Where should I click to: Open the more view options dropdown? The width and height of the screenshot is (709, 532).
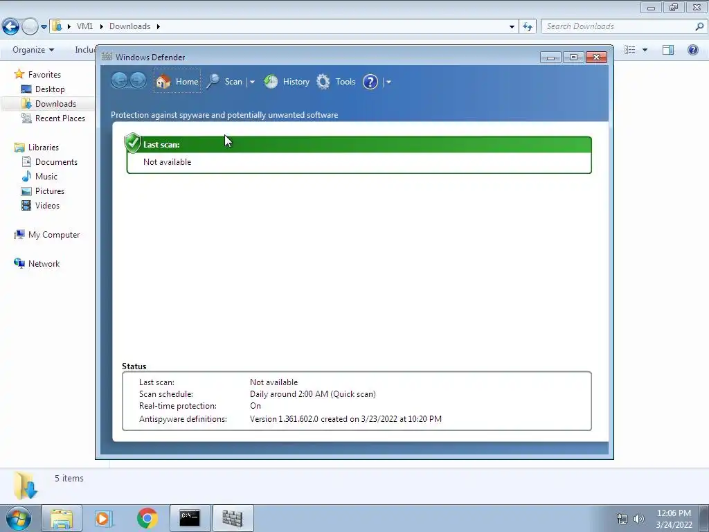click(x=645, y=50)
